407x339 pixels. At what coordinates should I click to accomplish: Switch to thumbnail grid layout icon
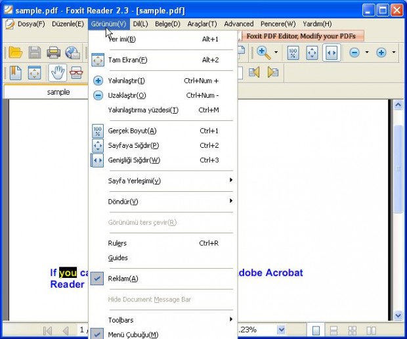[353, 330]
